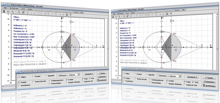Click the zoom-in magnifier in left window toolbar

click(13, 12)
